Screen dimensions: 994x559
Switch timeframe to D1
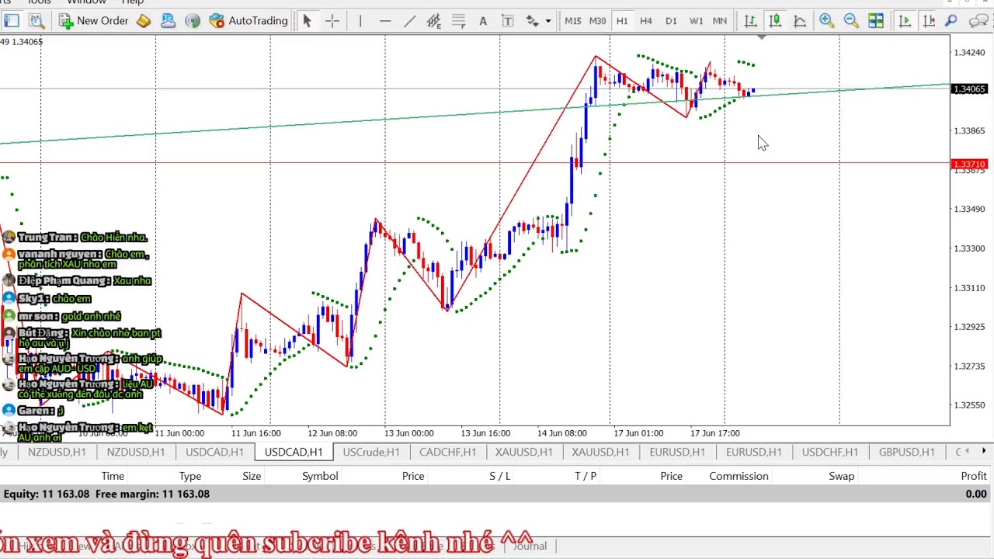click(x=671, y=21)
